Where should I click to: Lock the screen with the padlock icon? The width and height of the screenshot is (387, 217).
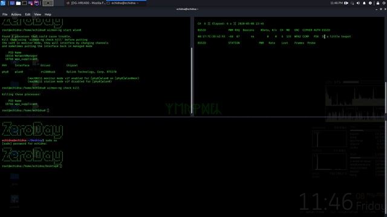[378, 3]
